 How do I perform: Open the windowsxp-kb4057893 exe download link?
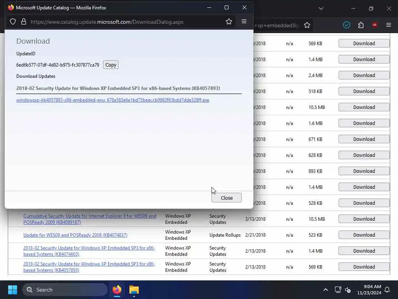click(113, 100)
